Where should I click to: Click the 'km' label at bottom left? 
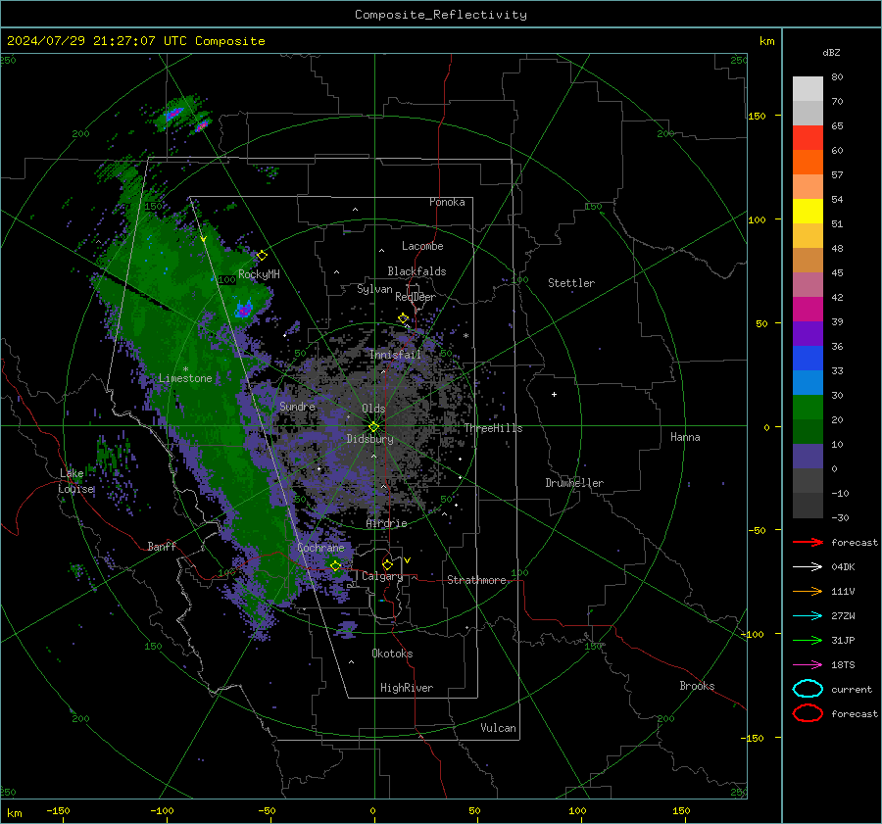pyautogui.click(x=14, y=813)
